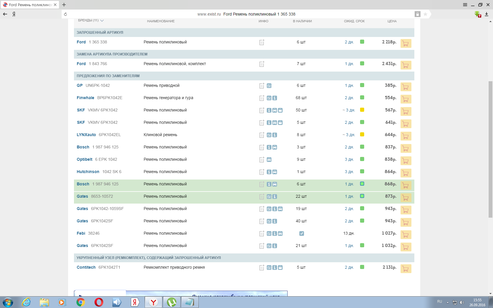The width and height of the screenshot is (493, 308).
Task: Open package icon for Contitech 6PK1042T1
Action: 280,268
